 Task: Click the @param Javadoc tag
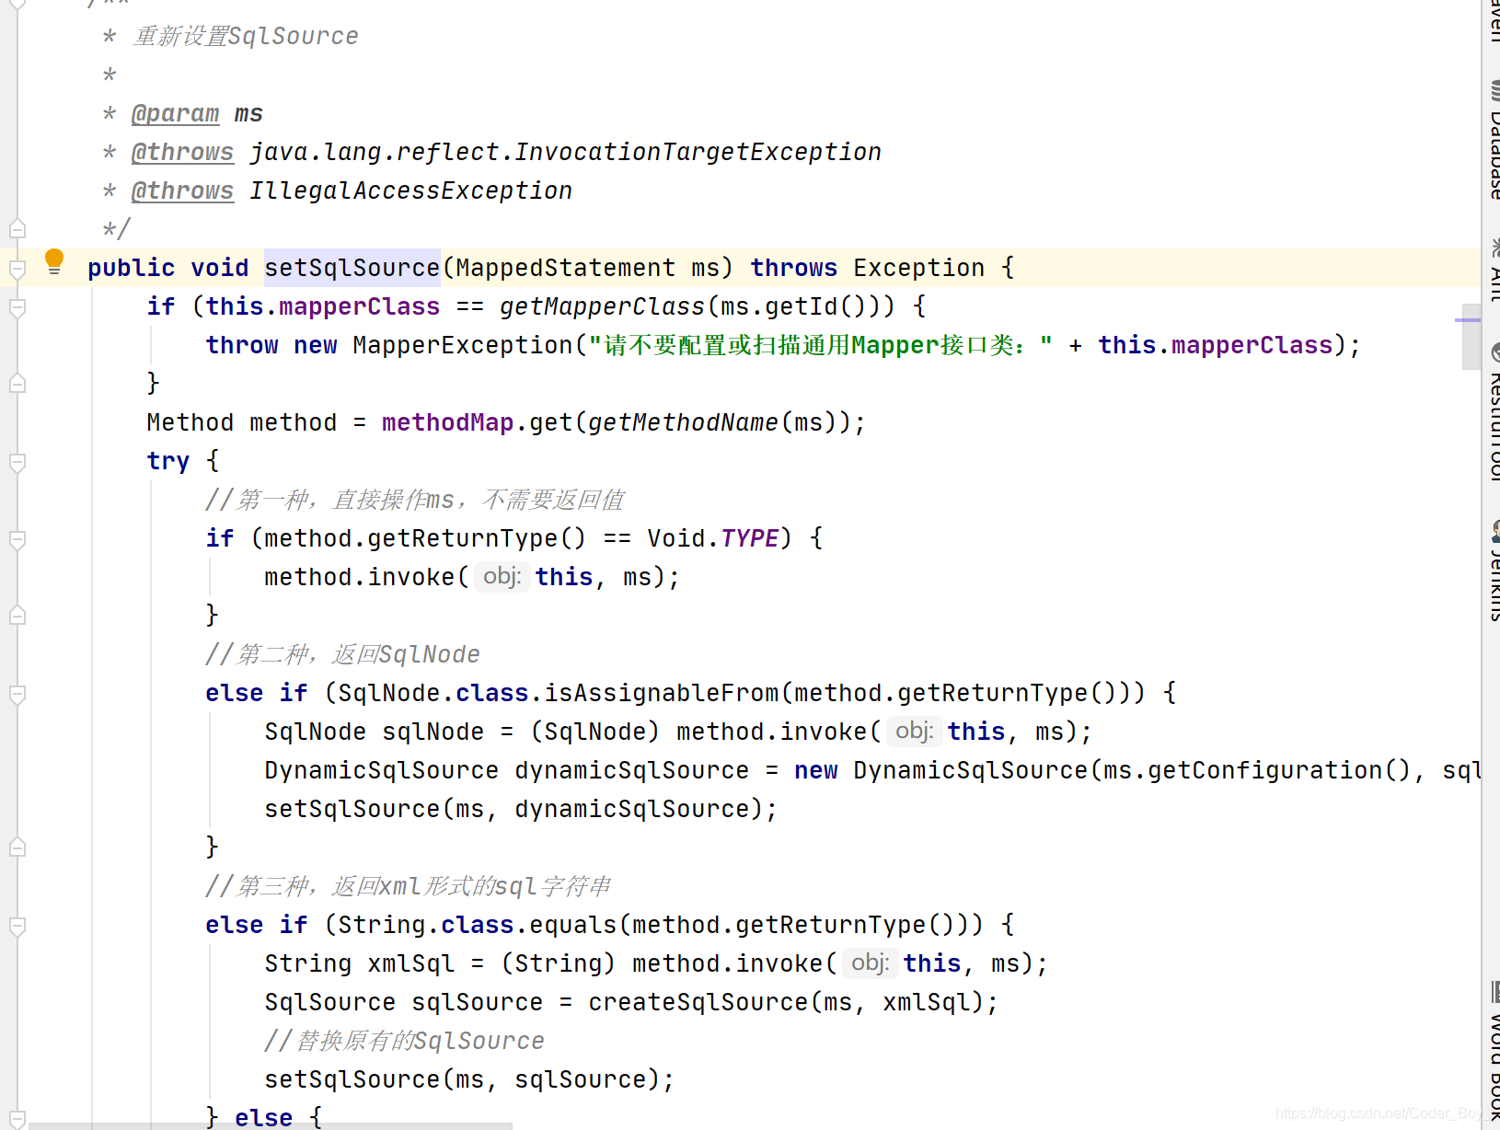(x=175, y=113)
